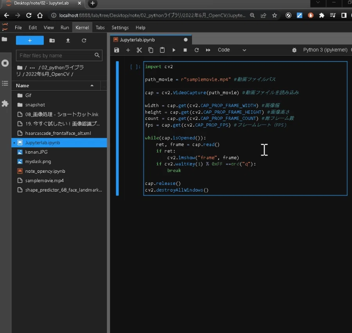
Task: Open the Run menu
Action: [65, 28]
